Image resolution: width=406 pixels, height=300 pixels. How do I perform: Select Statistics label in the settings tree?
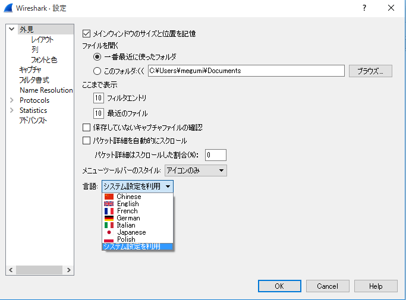coord(33,110)
